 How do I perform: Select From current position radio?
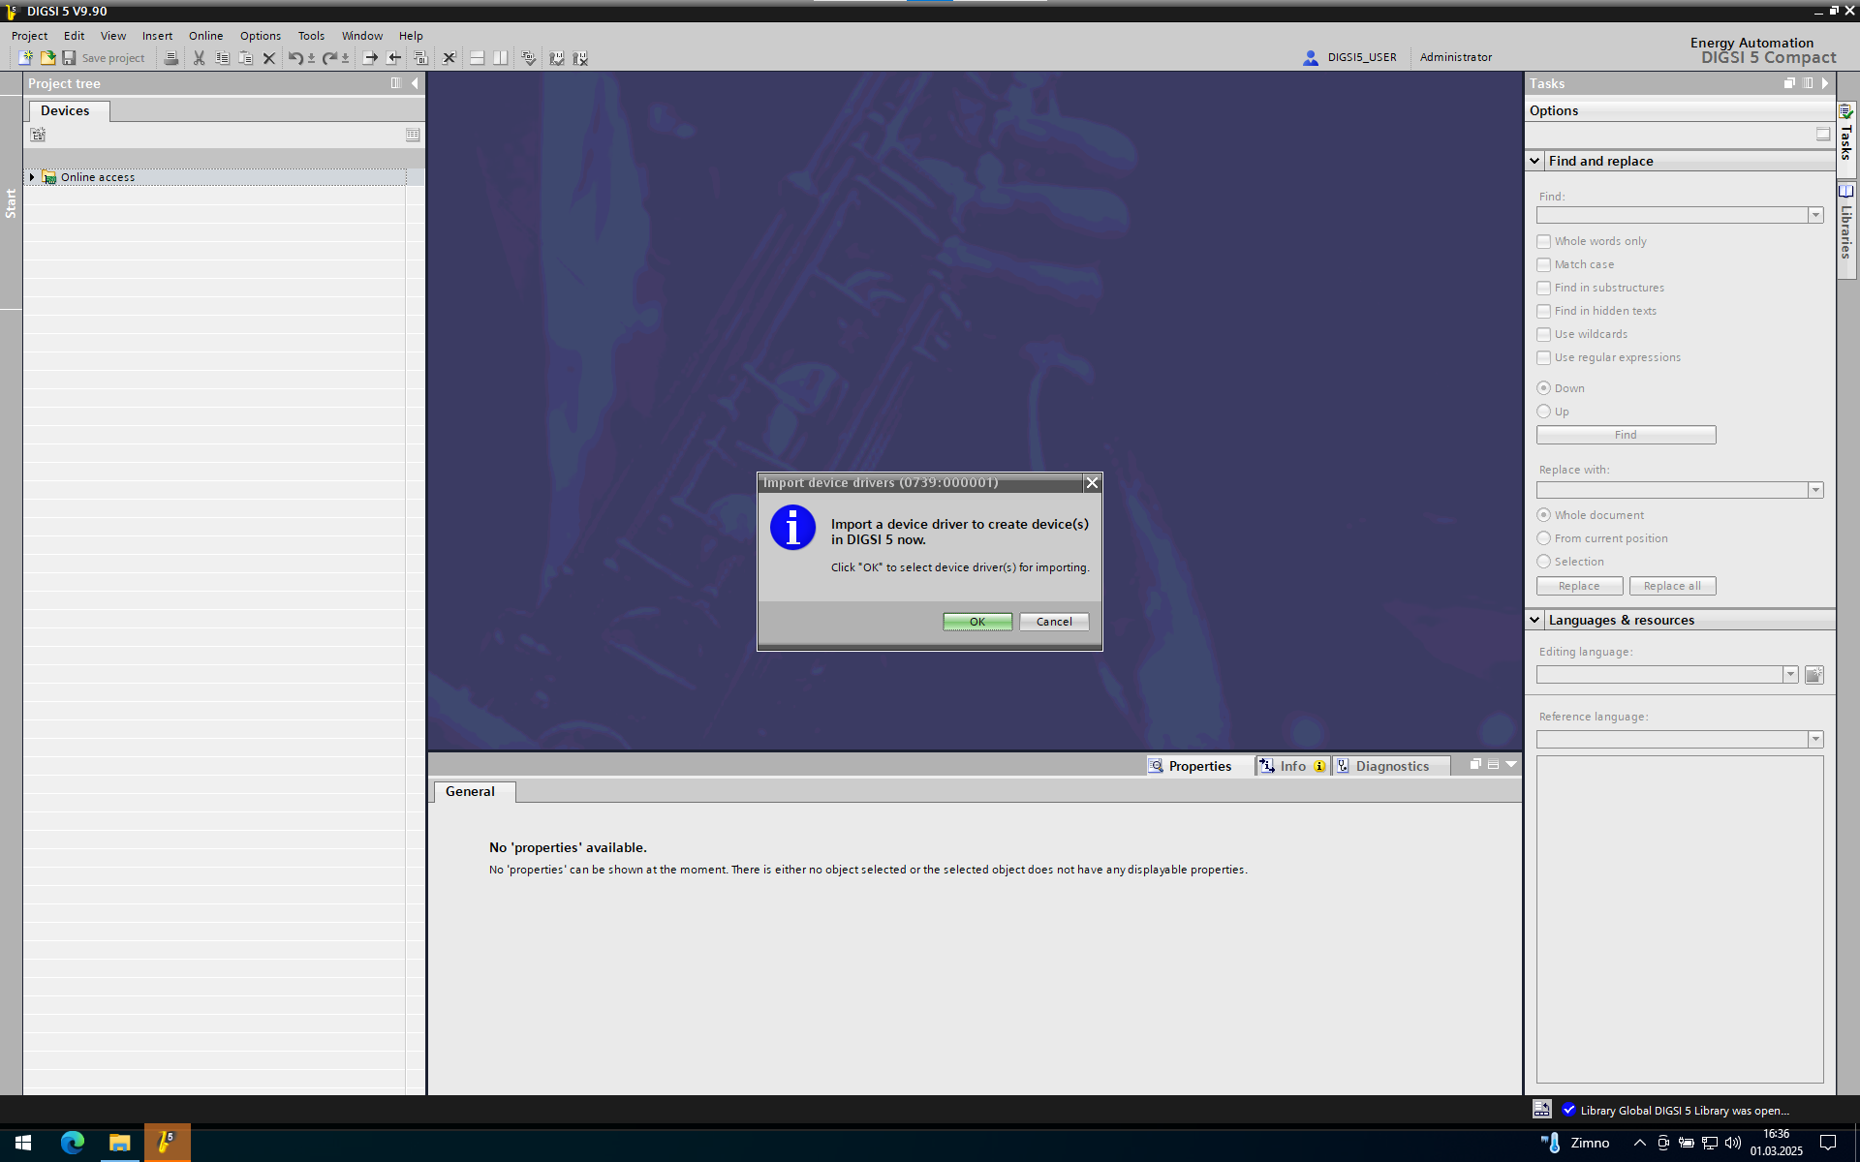(1543, 538)
